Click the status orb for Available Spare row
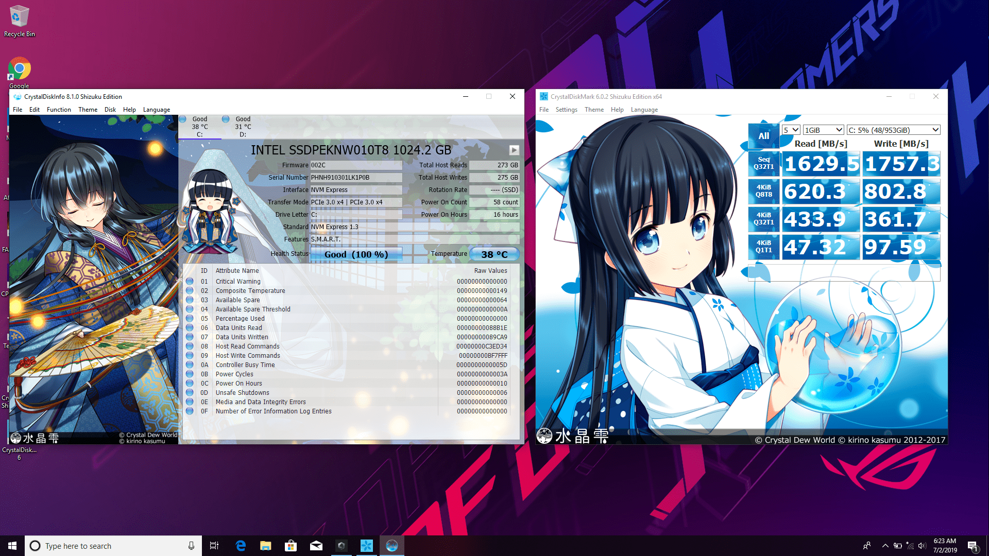 (190, 300)
